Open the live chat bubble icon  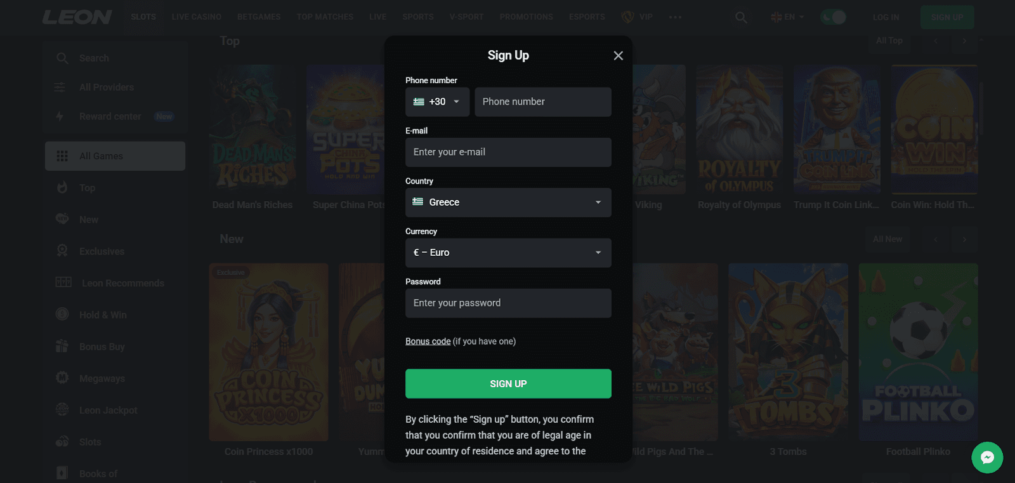(987, 457)
